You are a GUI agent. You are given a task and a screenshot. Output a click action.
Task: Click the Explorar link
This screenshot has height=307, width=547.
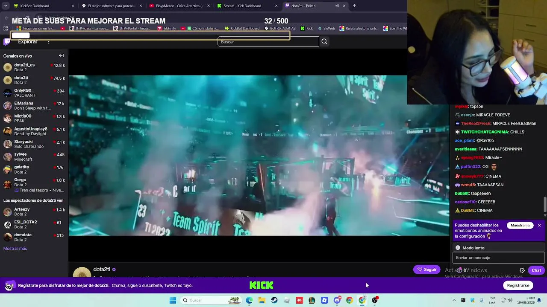28,42
